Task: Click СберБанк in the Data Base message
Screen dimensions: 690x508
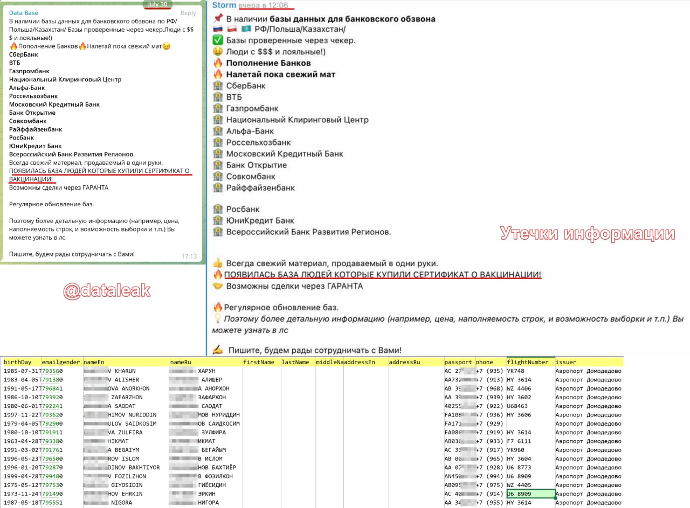Action: (23, 54)
